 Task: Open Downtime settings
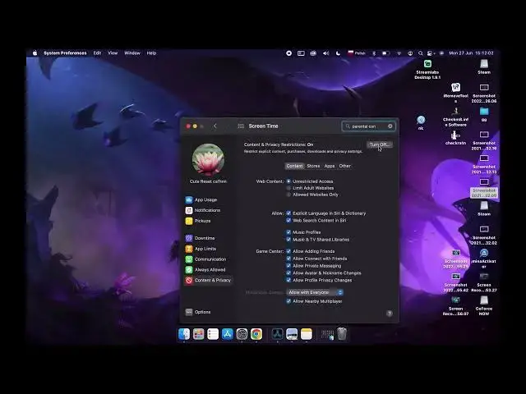click(201, 238)
